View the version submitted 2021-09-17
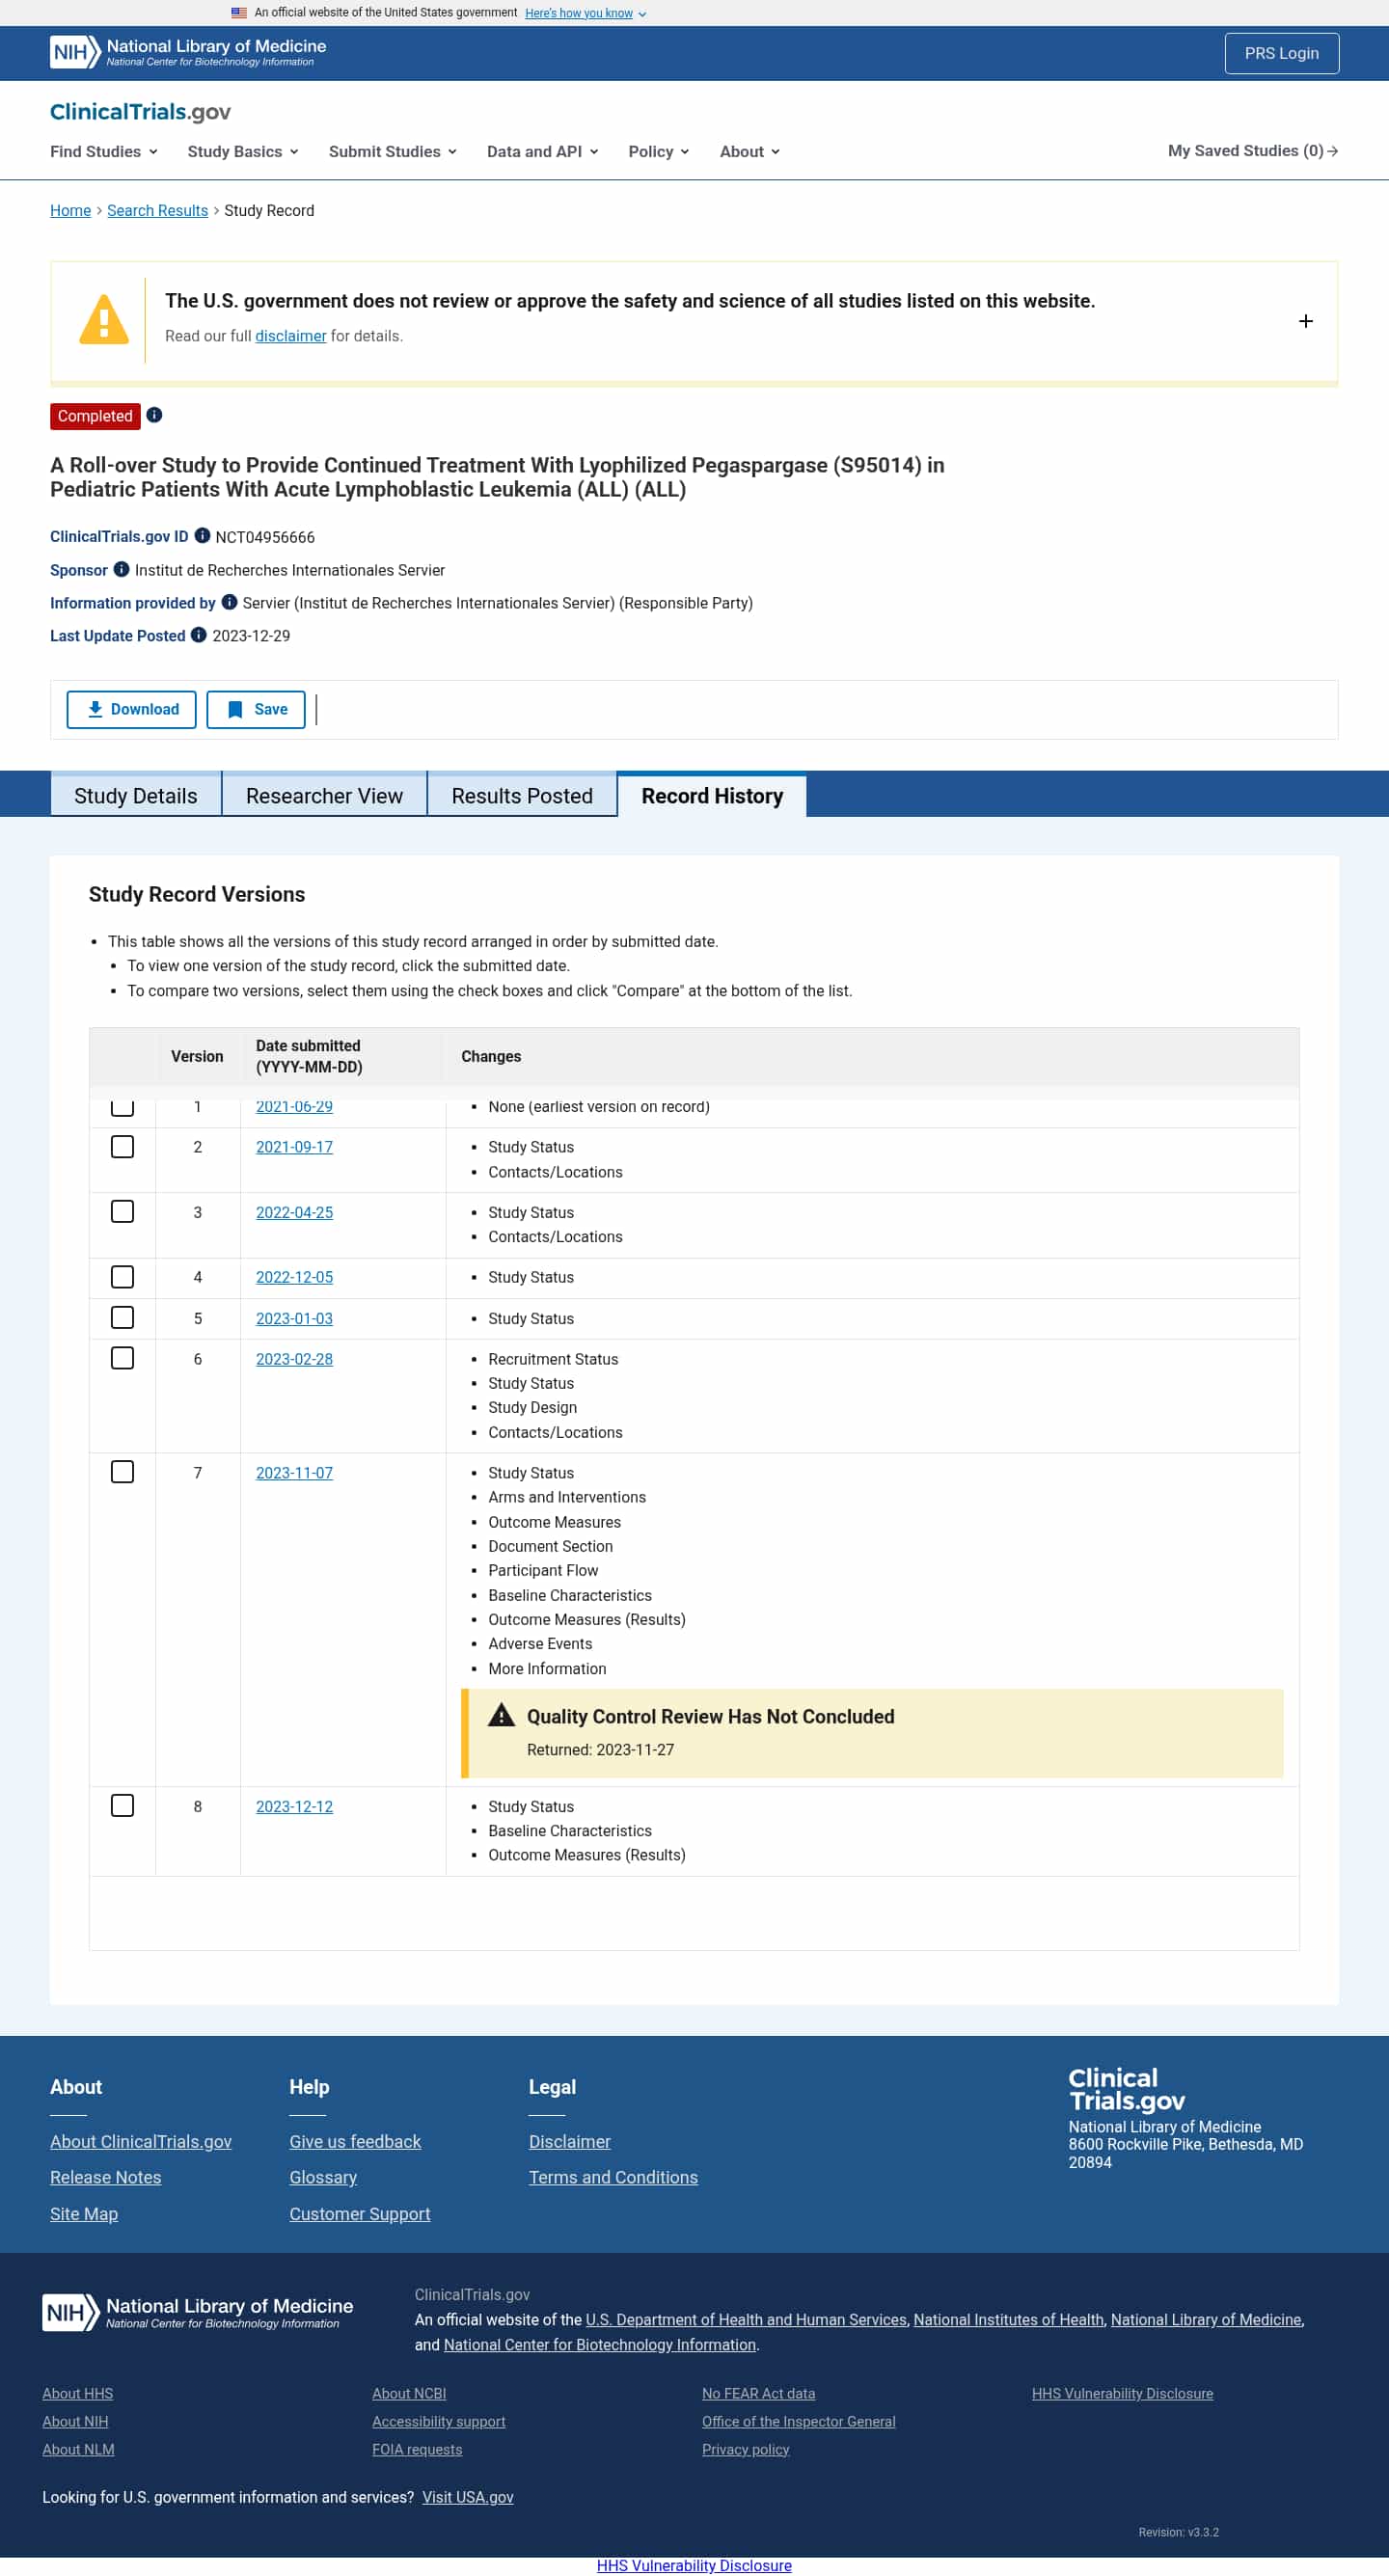Viewport: 1389px width, 2576px height. (x=294, y=1147)
